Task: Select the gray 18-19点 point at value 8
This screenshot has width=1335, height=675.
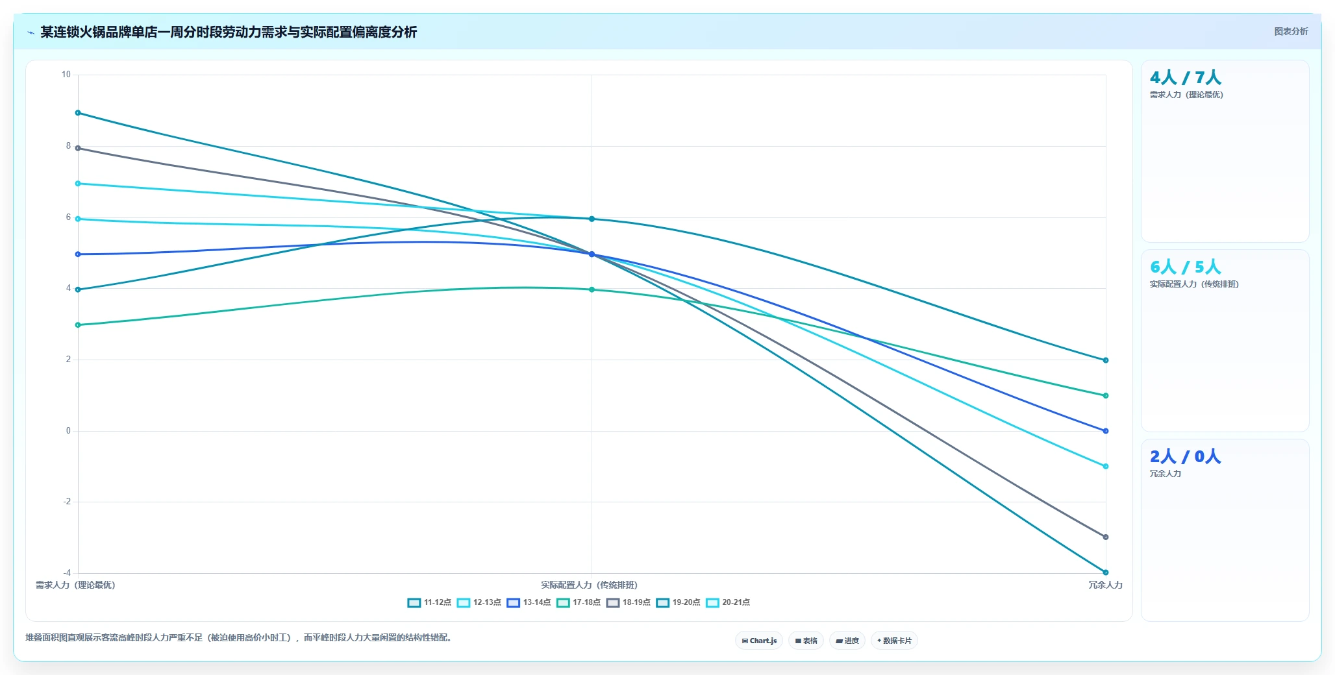Action: click(78, 148)
